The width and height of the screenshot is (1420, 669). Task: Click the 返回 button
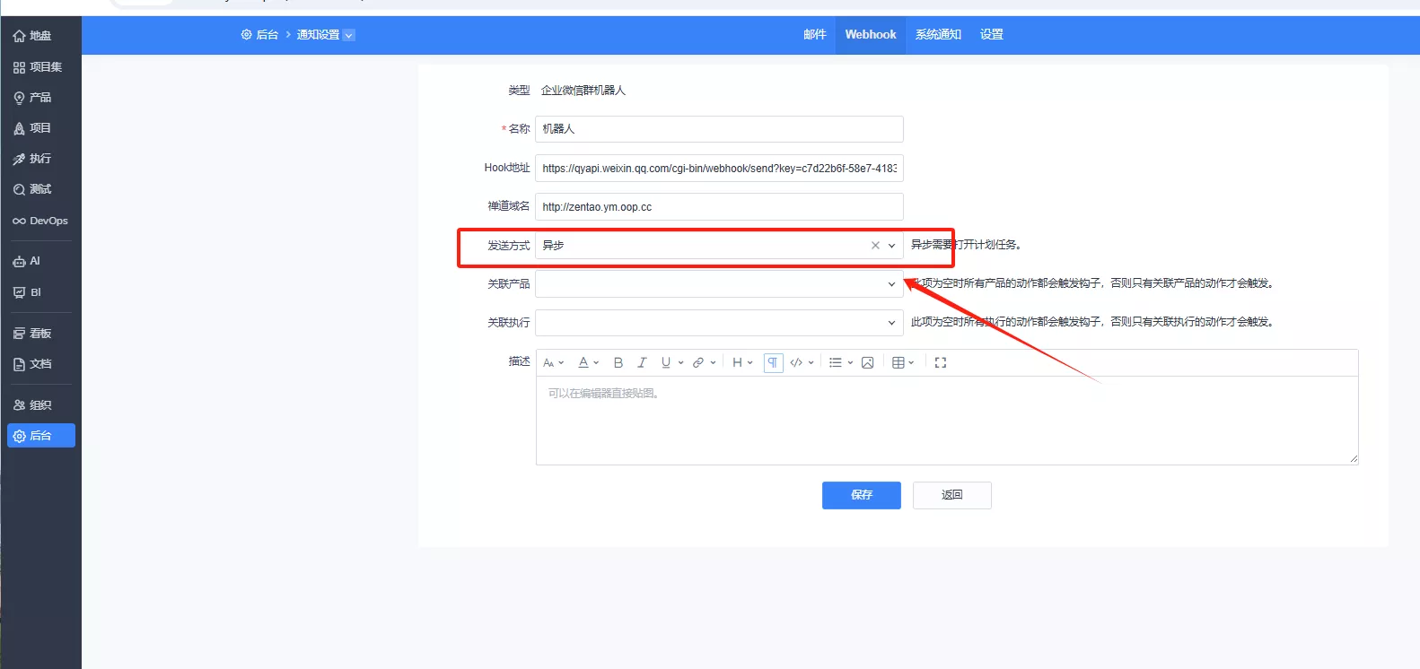[951, 495]
